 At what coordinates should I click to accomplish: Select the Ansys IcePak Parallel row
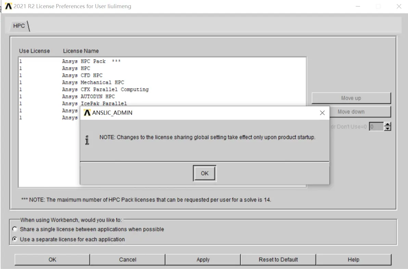[x=162, y=103]
